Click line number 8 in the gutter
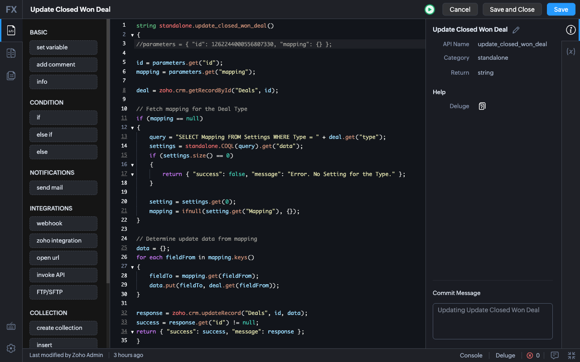580x362 pixels. 124,90
